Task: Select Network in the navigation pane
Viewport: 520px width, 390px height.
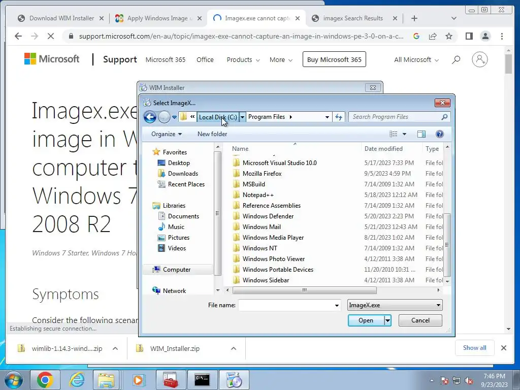Action: [x=174, y=291]
